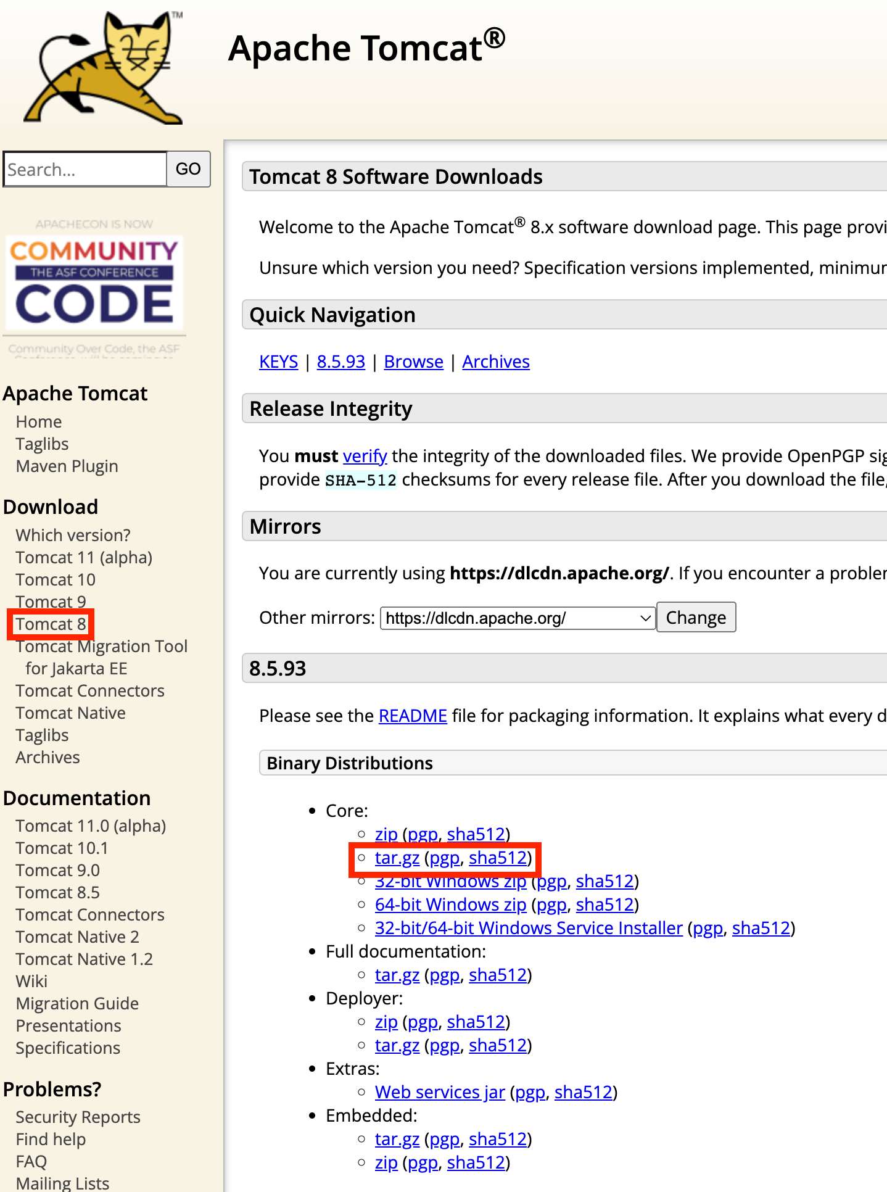This screenshot has width=887, height=1192.
Task: Download the Core tar.gz distribution
Action: 397,858
